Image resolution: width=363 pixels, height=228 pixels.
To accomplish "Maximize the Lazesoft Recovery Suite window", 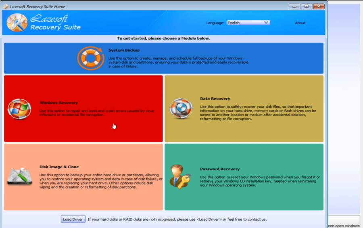I will point(307,6).
